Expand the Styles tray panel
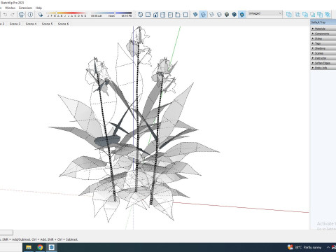 tap(323, 38)
